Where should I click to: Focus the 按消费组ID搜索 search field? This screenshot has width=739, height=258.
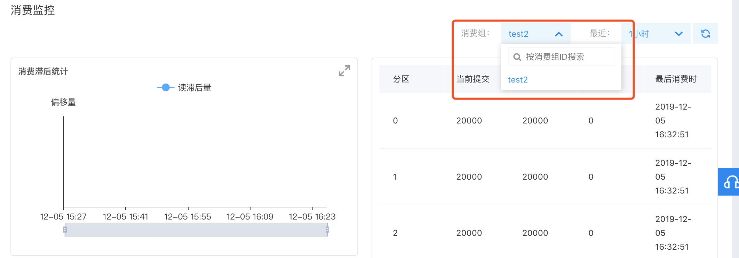[x=567, y=57]
